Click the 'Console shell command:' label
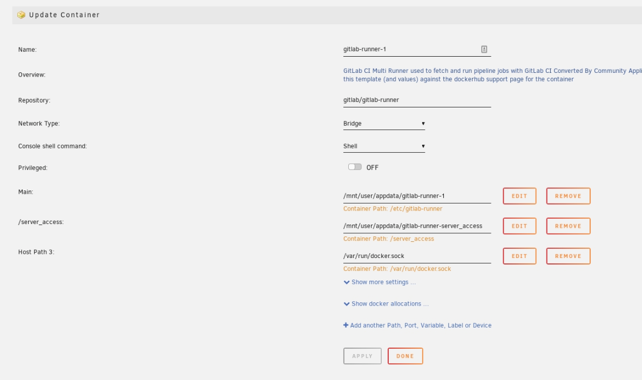Viewport: 642px width, 380px height. (x=52, y=146)
